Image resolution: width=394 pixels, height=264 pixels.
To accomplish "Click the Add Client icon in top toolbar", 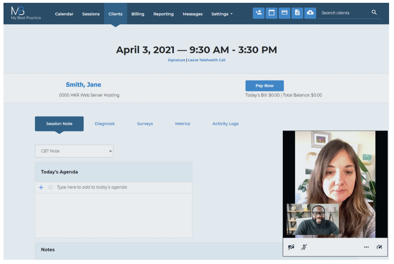I will pyautogui.click(x=259, y=13).
